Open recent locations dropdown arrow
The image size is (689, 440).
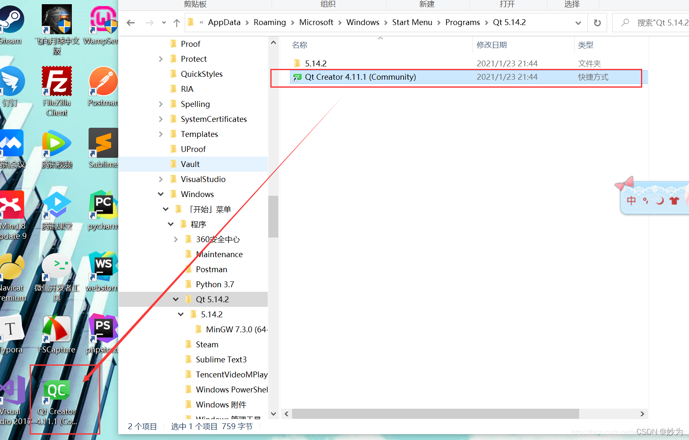click(164, 23)
